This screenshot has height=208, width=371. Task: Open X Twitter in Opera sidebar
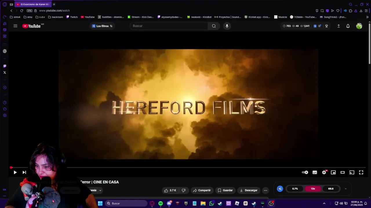[x=5, y=73]
